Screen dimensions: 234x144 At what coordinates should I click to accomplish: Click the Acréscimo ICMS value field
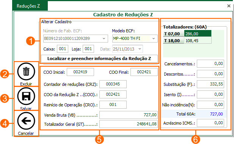pos(210,123)
